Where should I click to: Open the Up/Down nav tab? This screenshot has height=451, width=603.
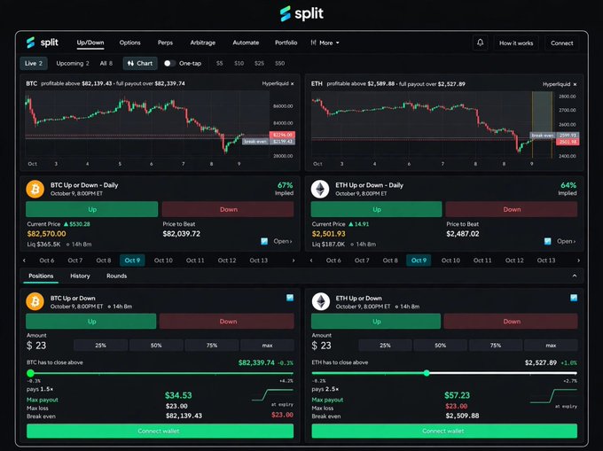point(90,43)
